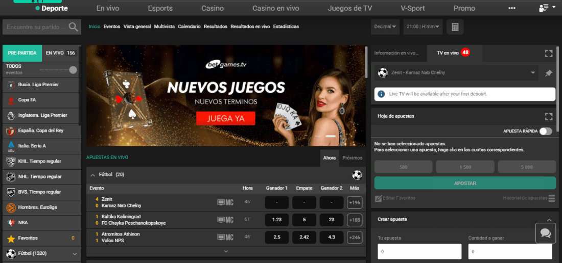The image size is (562, 263).
Task: Open +196 more markets for Zenit
Action: [x=355, y=203]
